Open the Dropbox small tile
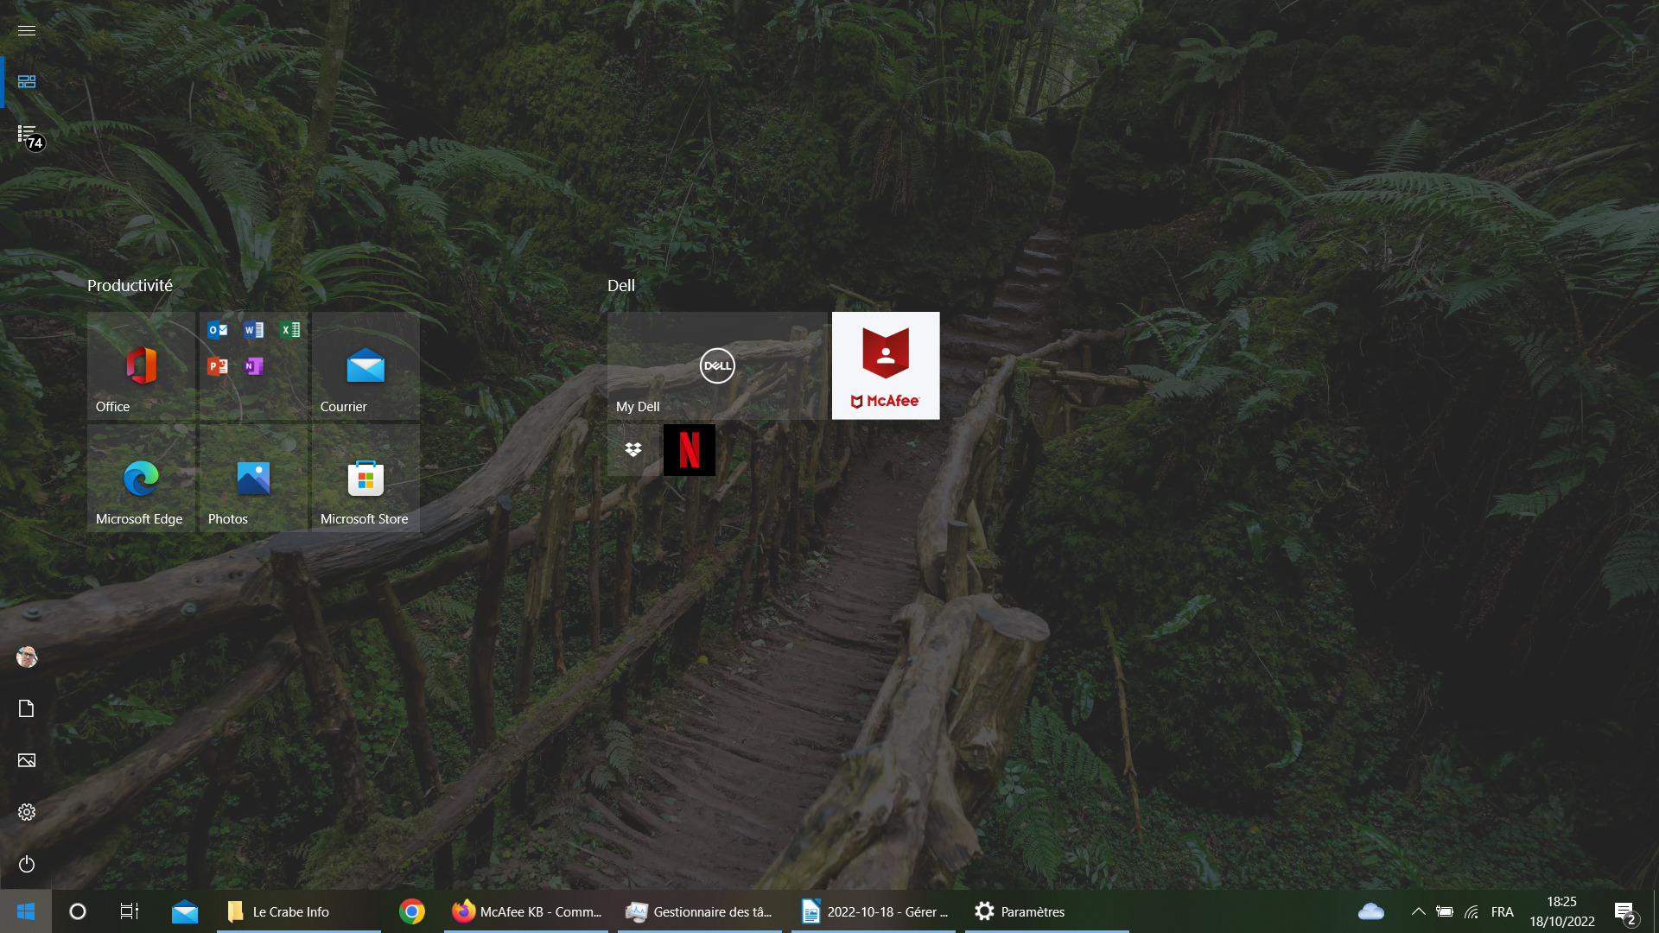The image size is (1659, 933). [633, 450]
